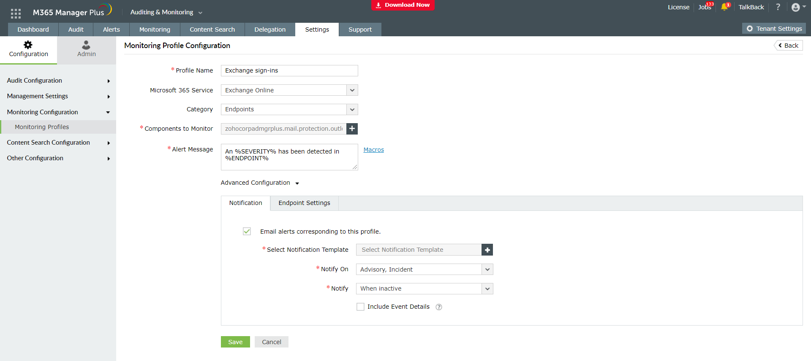Save the monitoring profile

pos(235,342)
